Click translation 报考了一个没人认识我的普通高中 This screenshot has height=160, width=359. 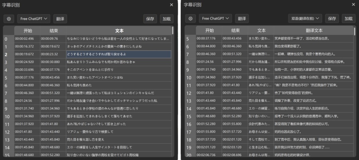coord(314,116)
